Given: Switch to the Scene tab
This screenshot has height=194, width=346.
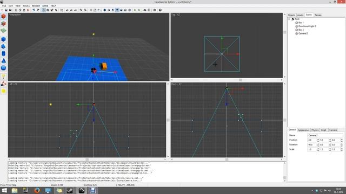Looking at the screenshot, I should point(309,15).
